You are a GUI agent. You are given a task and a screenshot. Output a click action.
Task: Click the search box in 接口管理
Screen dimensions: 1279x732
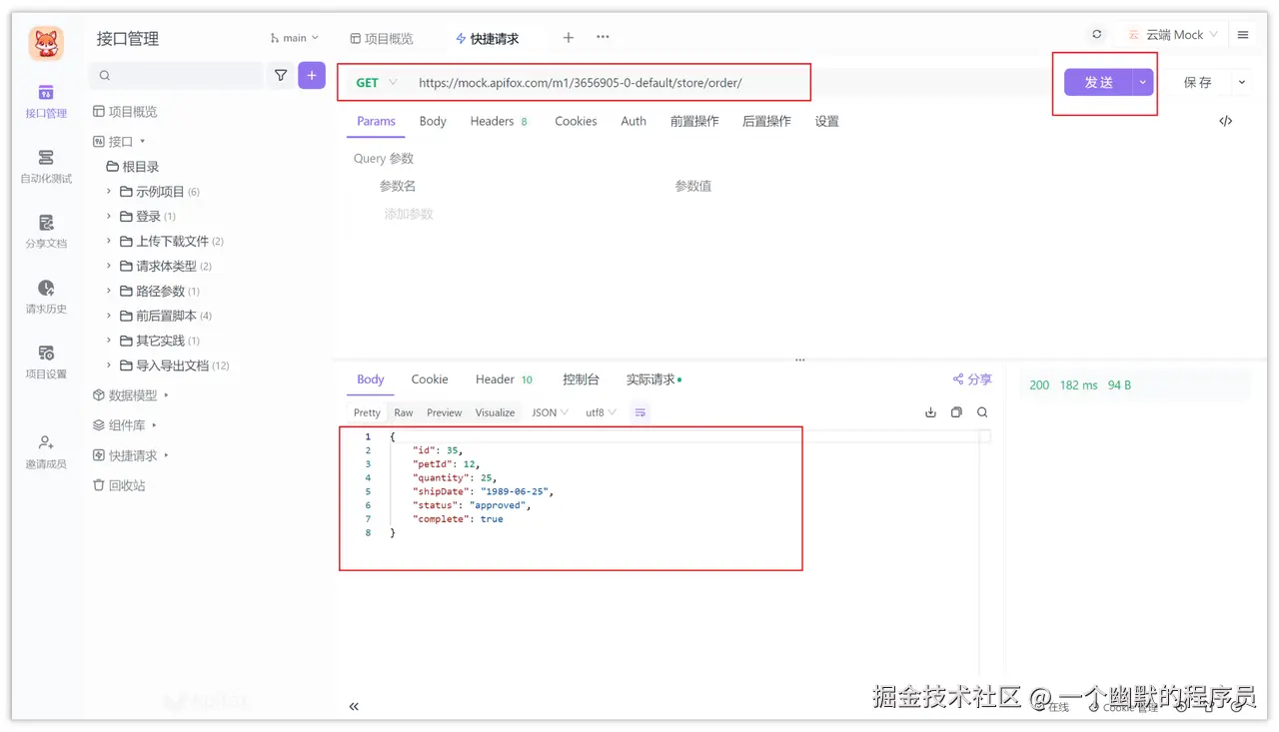[176, 75]
